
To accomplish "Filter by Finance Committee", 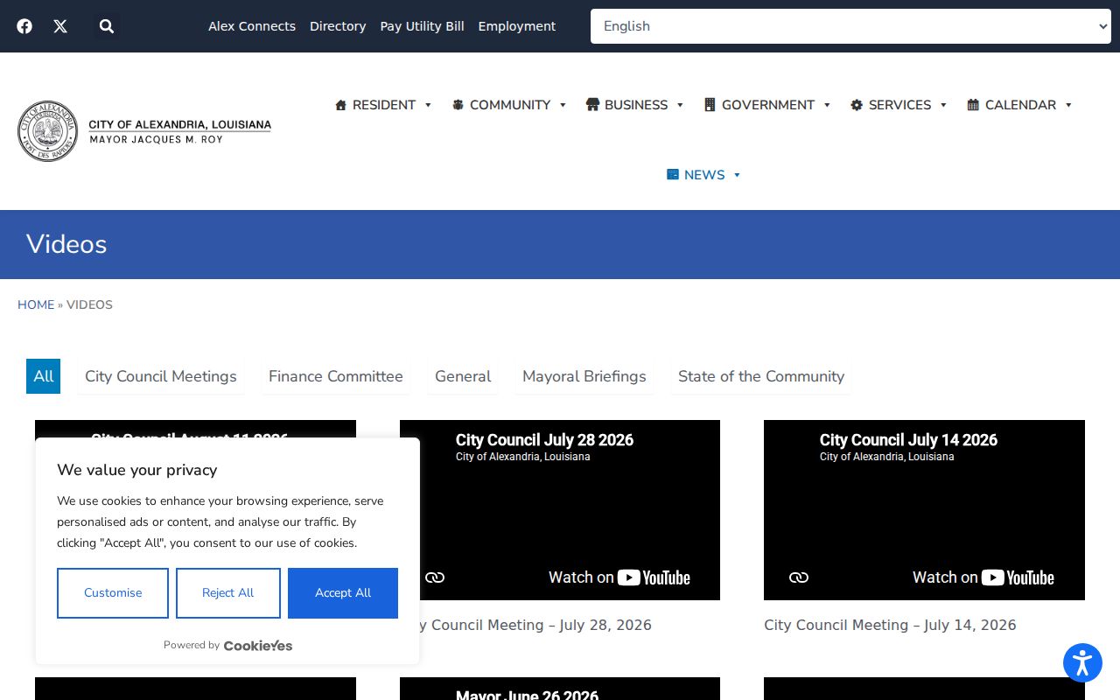I will 336,376.
